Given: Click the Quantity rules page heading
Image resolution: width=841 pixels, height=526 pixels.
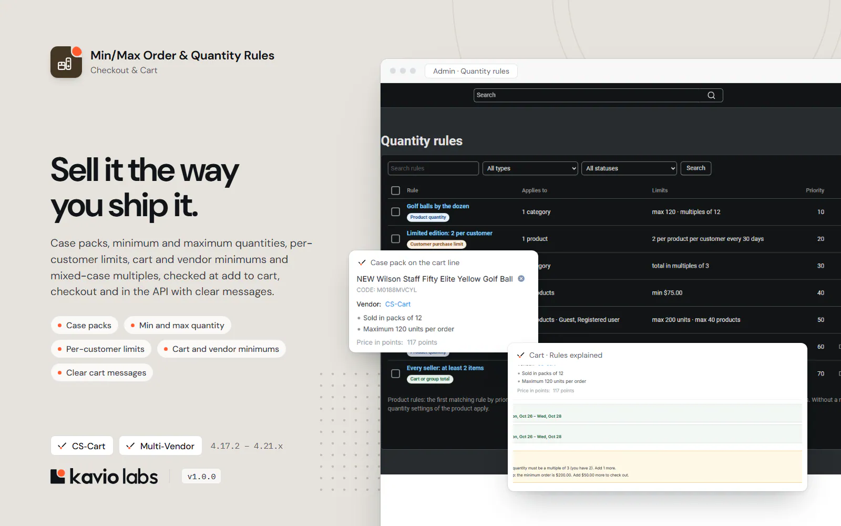Looking at the screenshot, I should 422,141.
